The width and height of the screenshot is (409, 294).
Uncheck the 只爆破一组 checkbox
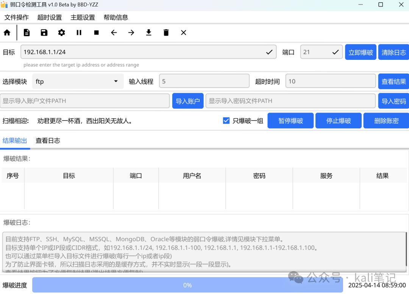pyautogui.click(x=226, y=120)
